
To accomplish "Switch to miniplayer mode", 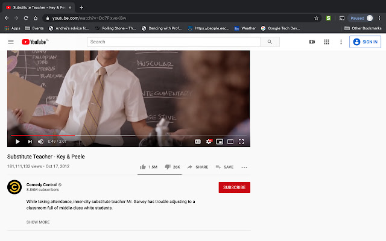I will 220,142.
